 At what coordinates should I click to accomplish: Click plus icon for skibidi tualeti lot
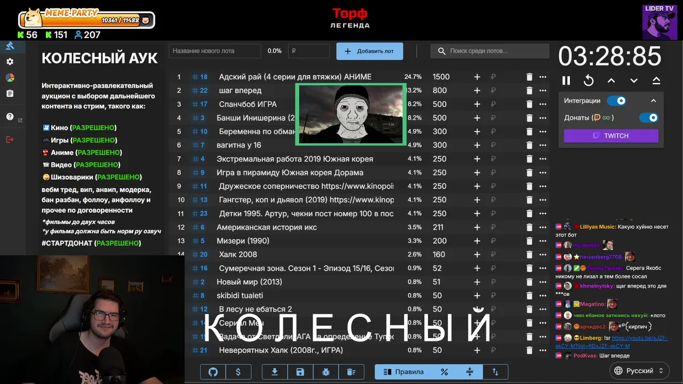(x=477, y=295)
